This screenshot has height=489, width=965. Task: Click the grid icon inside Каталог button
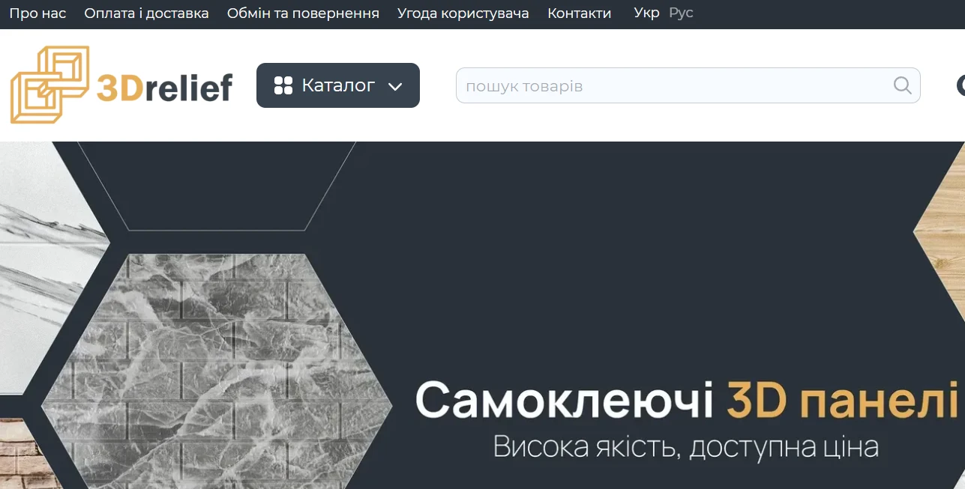(283, 85)
